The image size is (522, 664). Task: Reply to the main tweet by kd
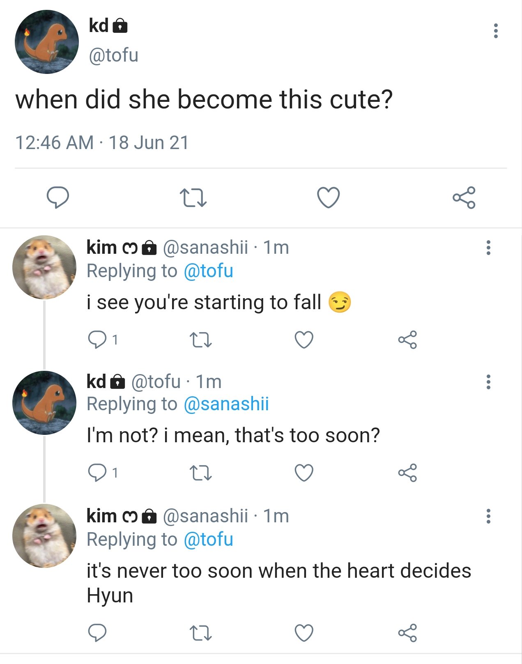click(57, 198)
